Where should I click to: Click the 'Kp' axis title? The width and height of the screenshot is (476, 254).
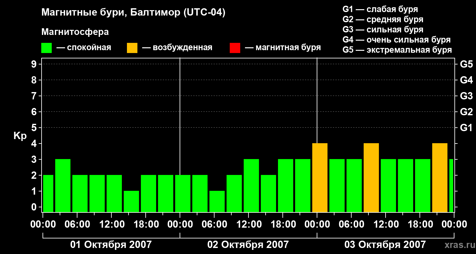[20, 136]
